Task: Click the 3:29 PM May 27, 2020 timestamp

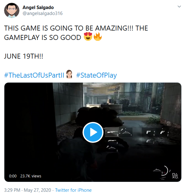Action: tap(28, 190)
